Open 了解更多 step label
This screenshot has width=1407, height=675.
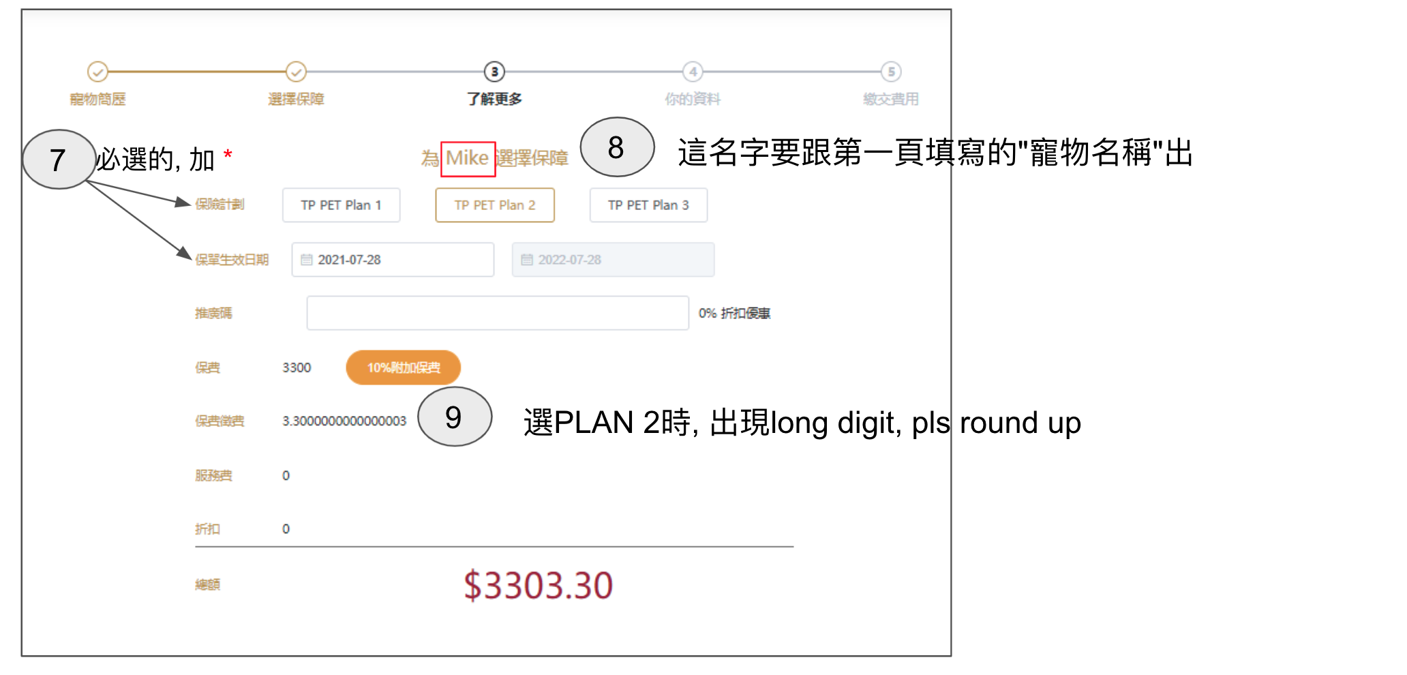point(494,100)
